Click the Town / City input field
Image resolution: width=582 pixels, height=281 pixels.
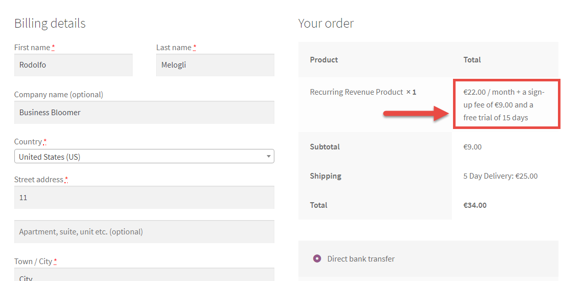[x=144, y=275]
